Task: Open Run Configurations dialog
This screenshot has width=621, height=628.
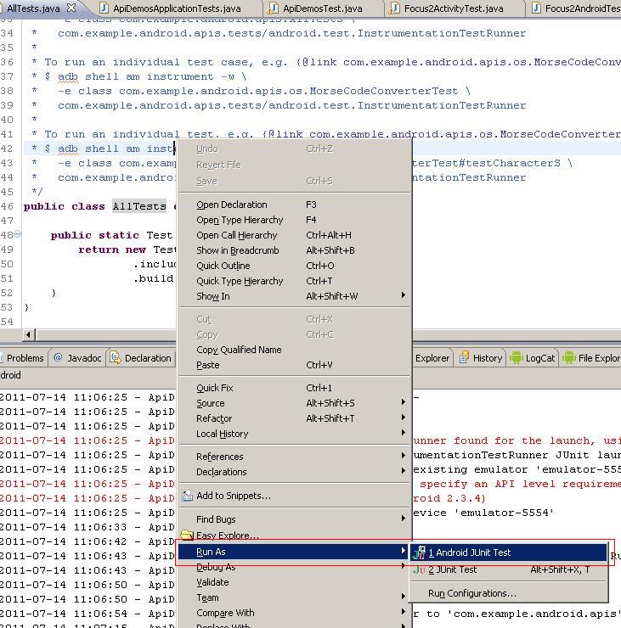Action: coord(471,593)
